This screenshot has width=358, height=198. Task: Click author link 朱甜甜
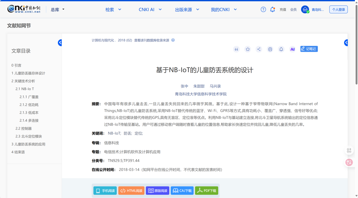[199, 86]
